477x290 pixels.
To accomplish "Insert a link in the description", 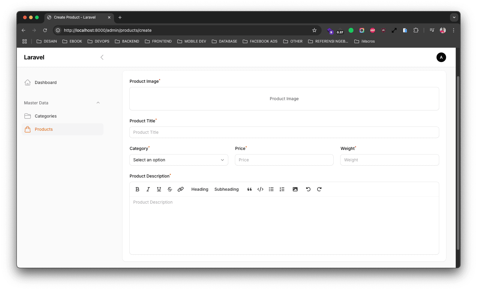I will 181,189.
